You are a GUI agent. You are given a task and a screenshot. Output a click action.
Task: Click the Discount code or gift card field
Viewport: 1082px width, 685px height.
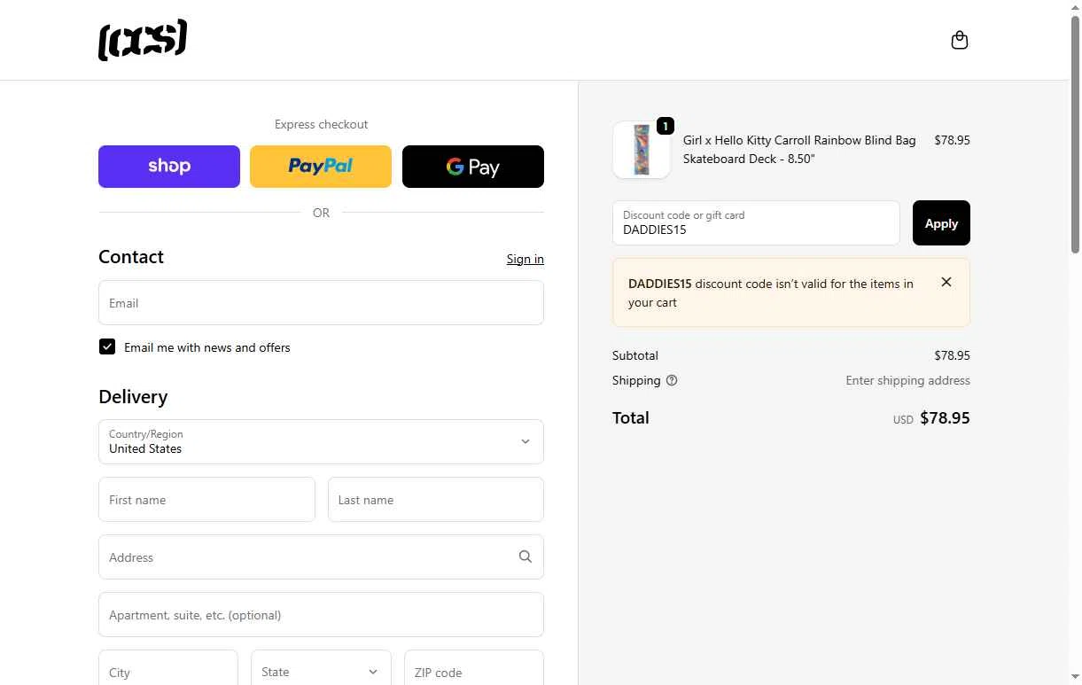pyautogui.click(x=756, y=223)
